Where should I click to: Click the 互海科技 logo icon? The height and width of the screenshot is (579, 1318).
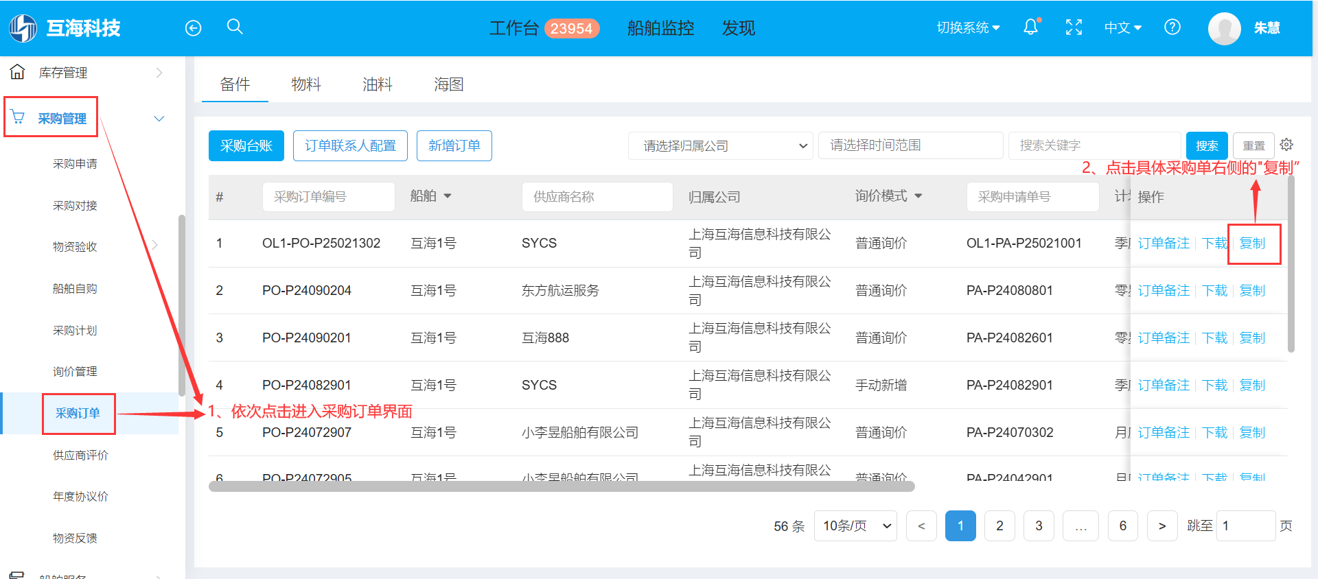coord(23,28)
